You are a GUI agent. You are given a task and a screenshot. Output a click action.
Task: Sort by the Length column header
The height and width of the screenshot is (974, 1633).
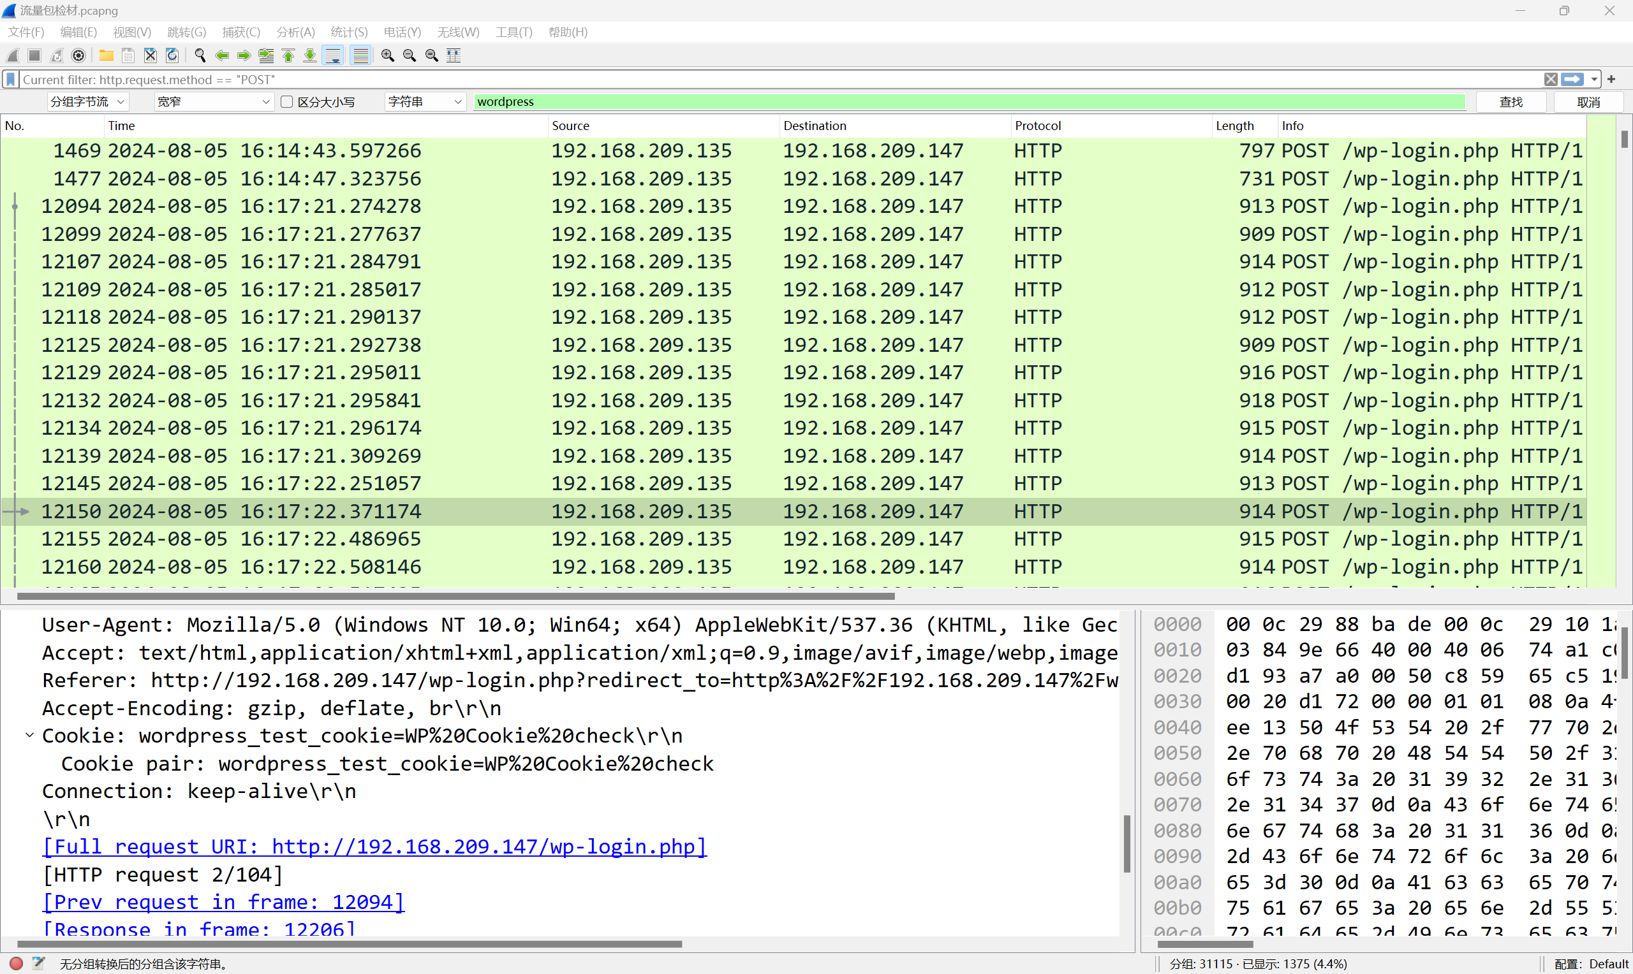click(x=1245, y=126)
